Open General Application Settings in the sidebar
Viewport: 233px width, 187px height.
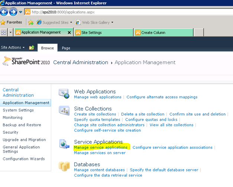[x=21, y=149]
